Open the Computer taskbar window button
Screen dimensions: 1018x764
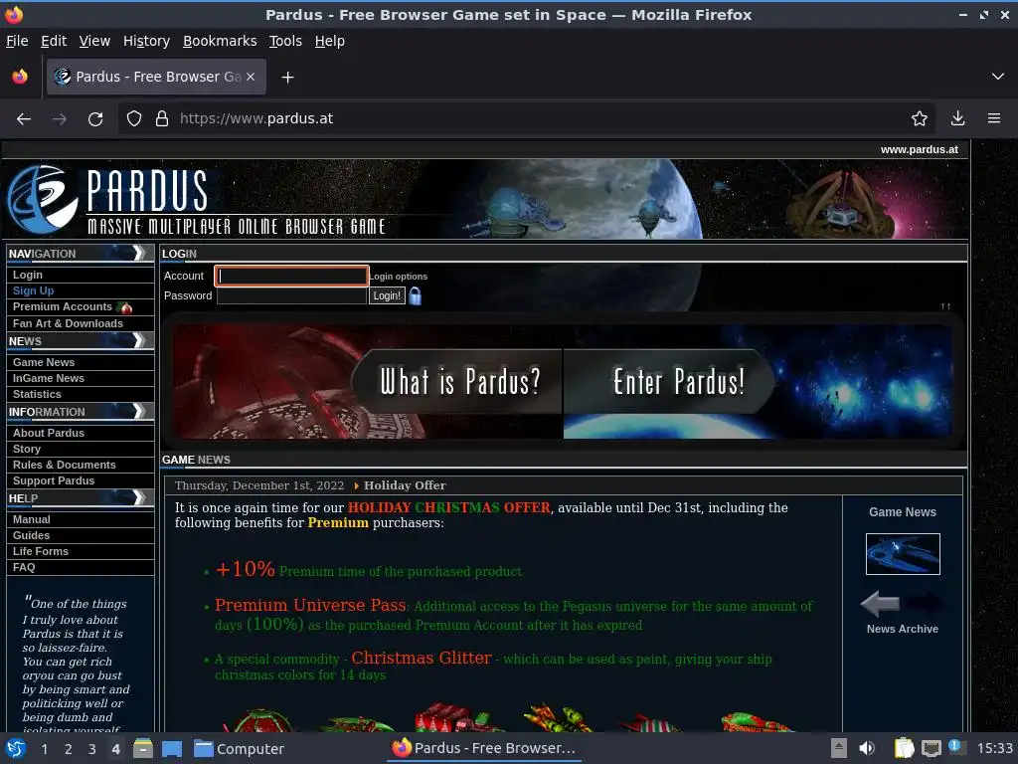pos(239,749)
